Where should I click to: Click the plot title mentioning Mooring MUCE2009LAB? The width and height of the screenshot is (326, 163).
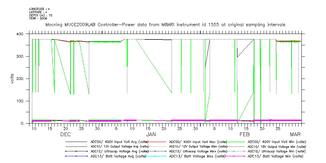(165, 25)
